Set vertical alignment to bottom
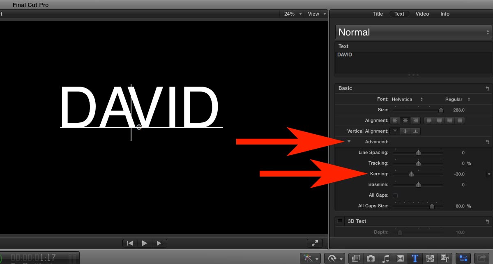Viewport: 493px width, 264px height. point(415,131)
